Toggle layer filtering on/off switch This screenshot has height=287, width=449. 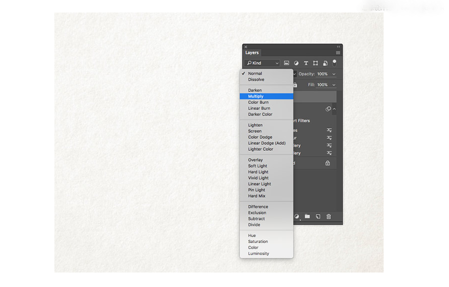(x=335, y=62)
